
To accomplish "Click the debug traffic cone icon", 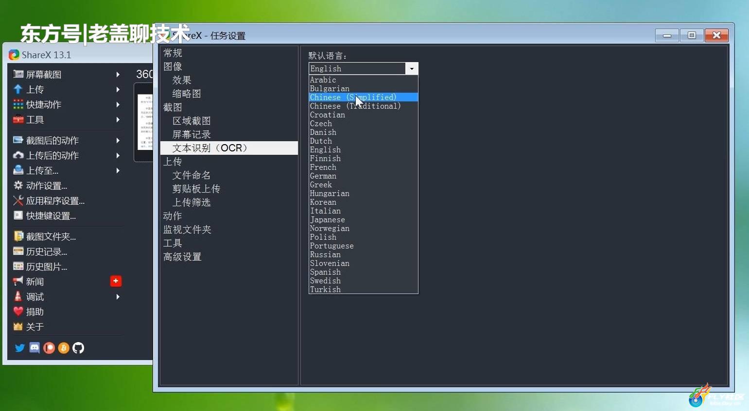I will (18, 296).
